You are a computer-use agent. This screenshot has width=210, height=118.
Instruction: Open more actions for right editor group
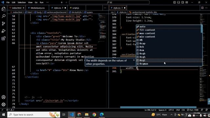[206, 8]
